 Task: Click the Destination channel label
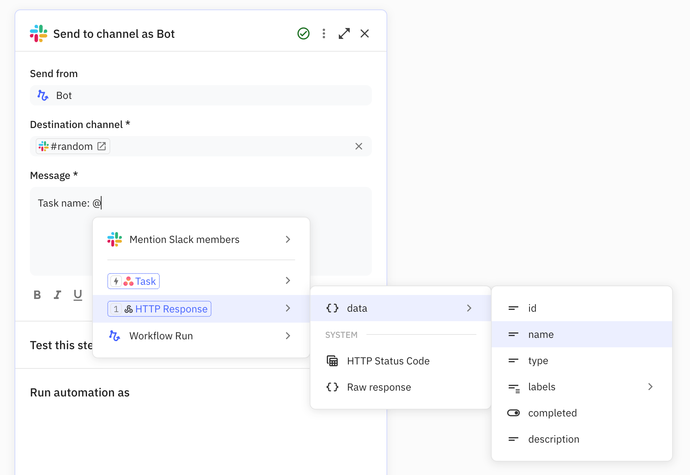80,124
